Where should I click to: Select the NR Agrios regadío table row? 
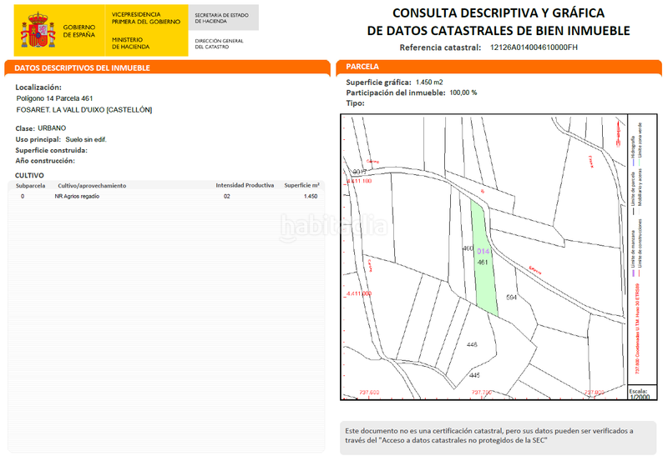(x=167, y=196)
